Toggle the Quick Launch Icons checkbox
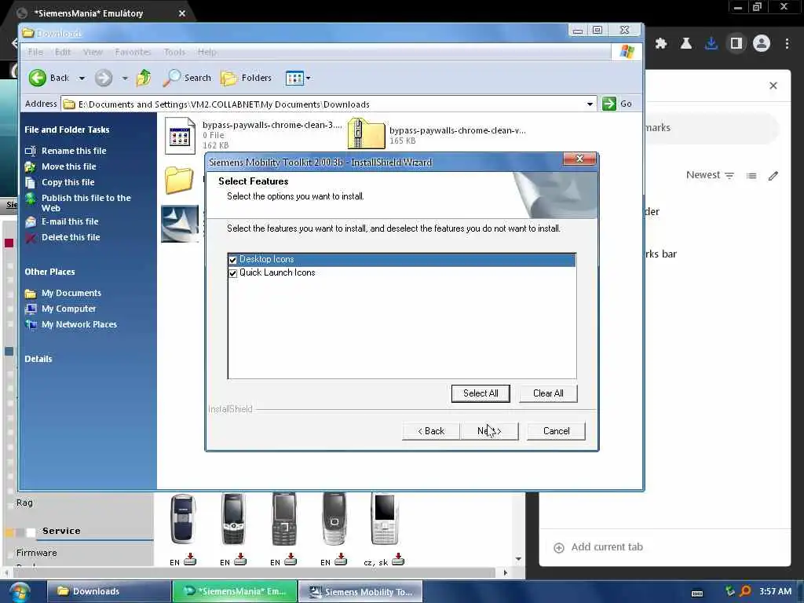 pyautogui.click(x=232, y=273)
